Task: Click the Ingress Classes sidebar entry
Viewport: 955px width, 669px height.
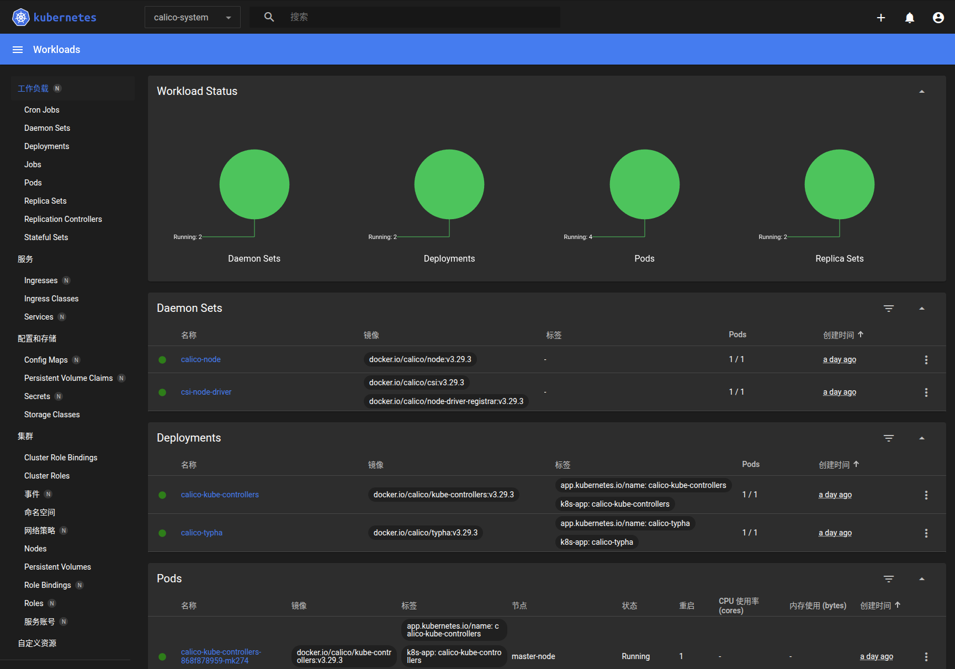Action: pos(51,299)
